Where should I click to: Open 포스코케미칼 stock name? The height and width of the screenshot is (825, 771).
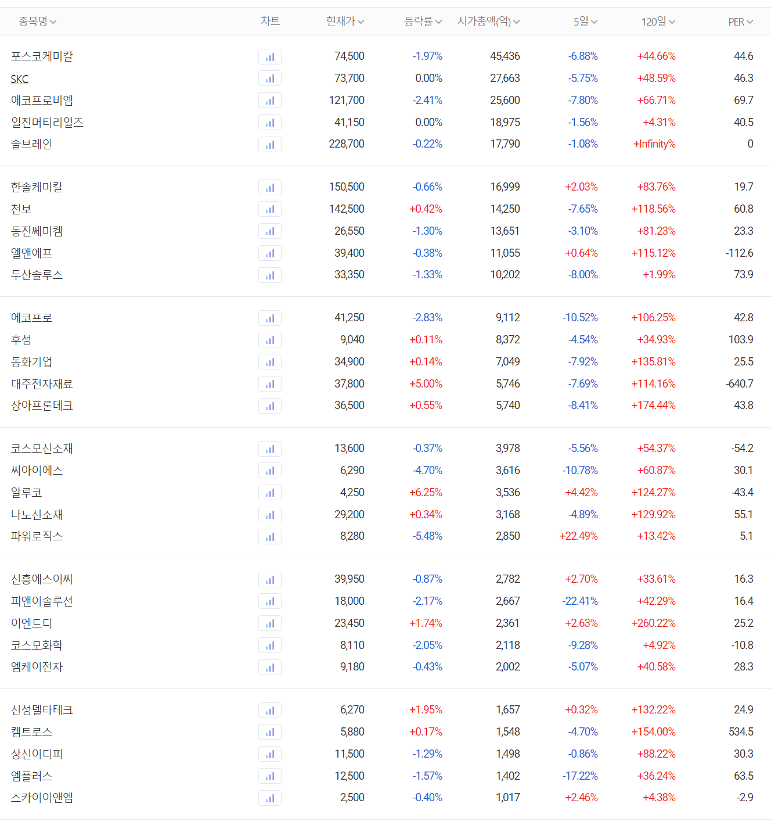pos(42,56)
